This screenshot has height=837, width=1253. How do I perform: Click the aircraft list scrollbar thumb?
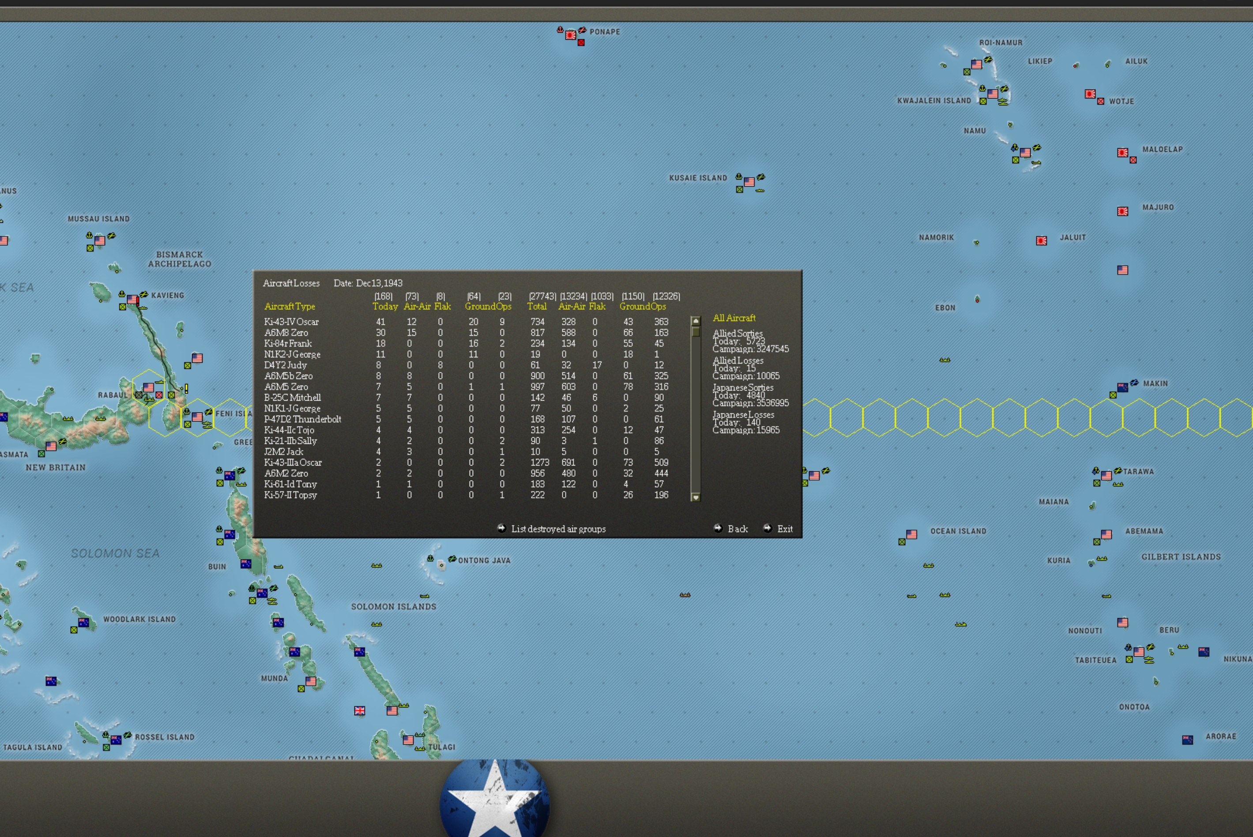pos(696,331)
